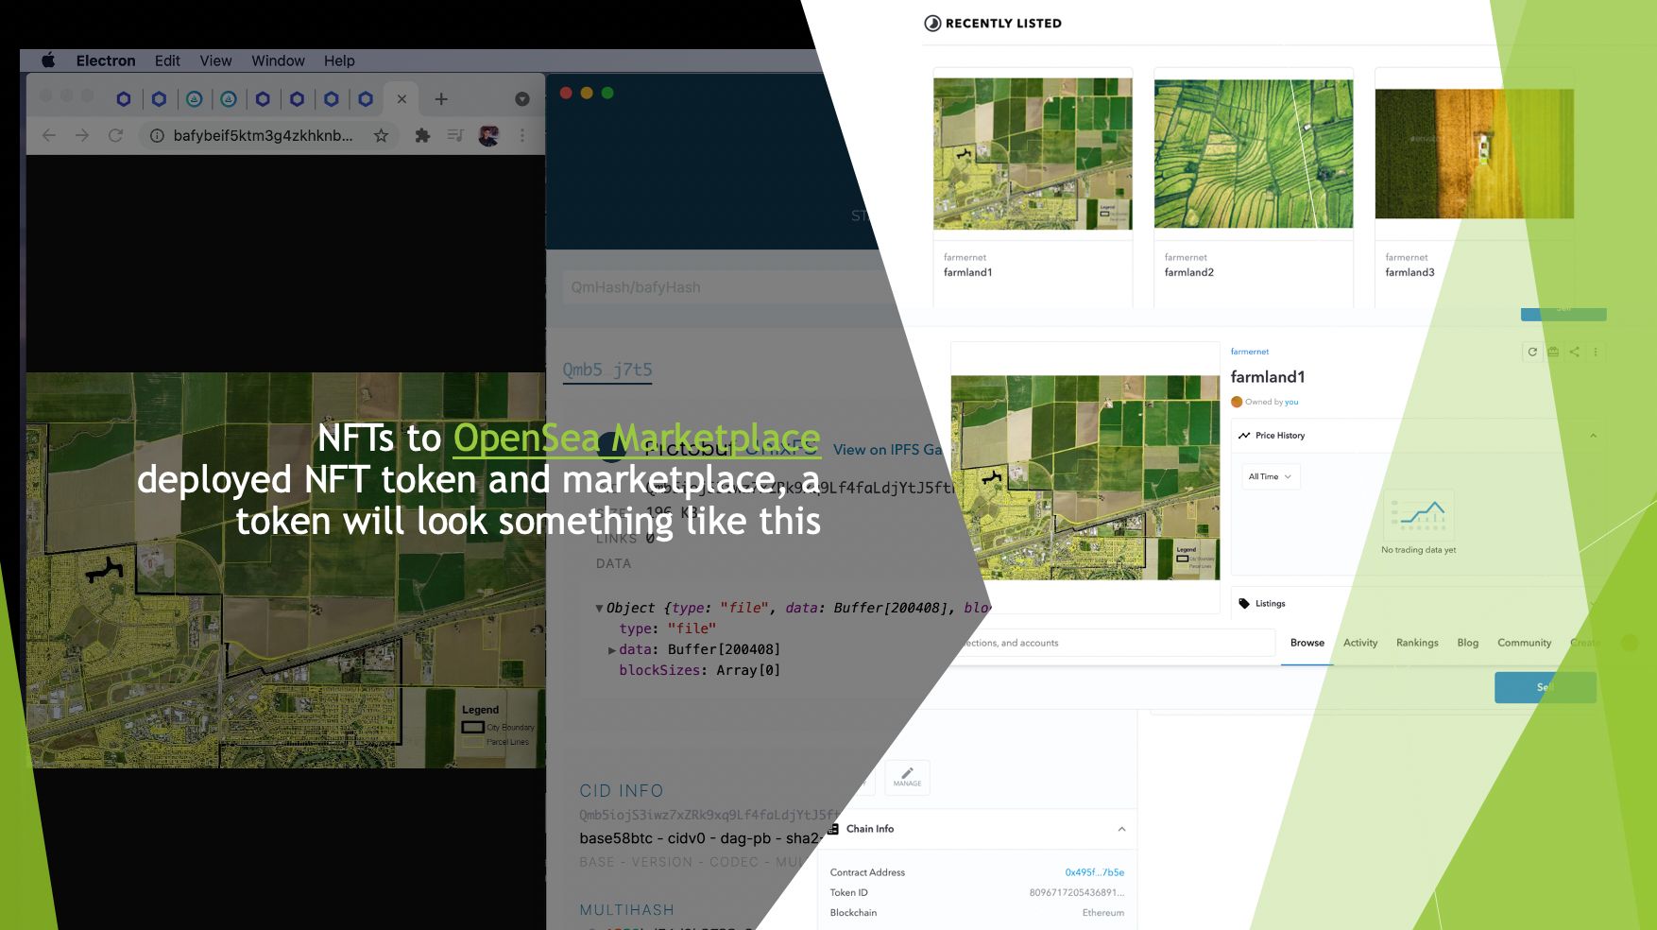
Task: Open farmland1 more options dots
Action: click(x=1596, y=352)
